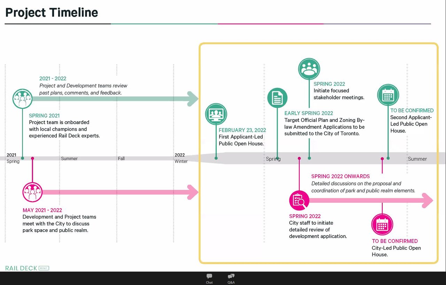Click the pink dot under Spring 2021

32,158
